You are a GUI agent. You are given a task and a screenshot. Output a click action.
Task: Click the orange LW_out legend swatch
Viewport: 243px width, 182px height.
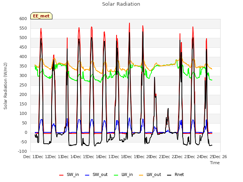coord(141,175)
